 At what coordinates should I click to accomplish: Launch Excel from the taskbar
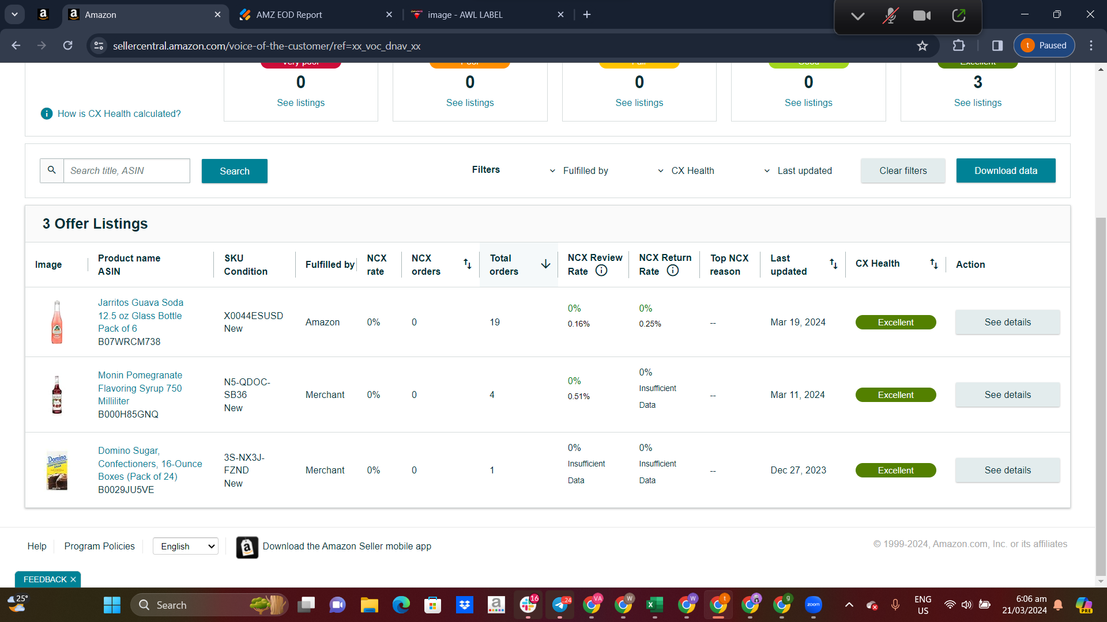654,605
